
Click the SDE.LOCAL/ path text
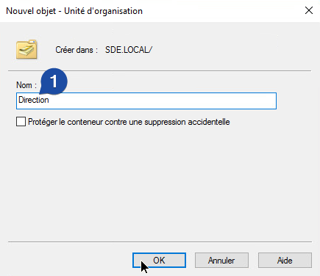tap(129, 50)
